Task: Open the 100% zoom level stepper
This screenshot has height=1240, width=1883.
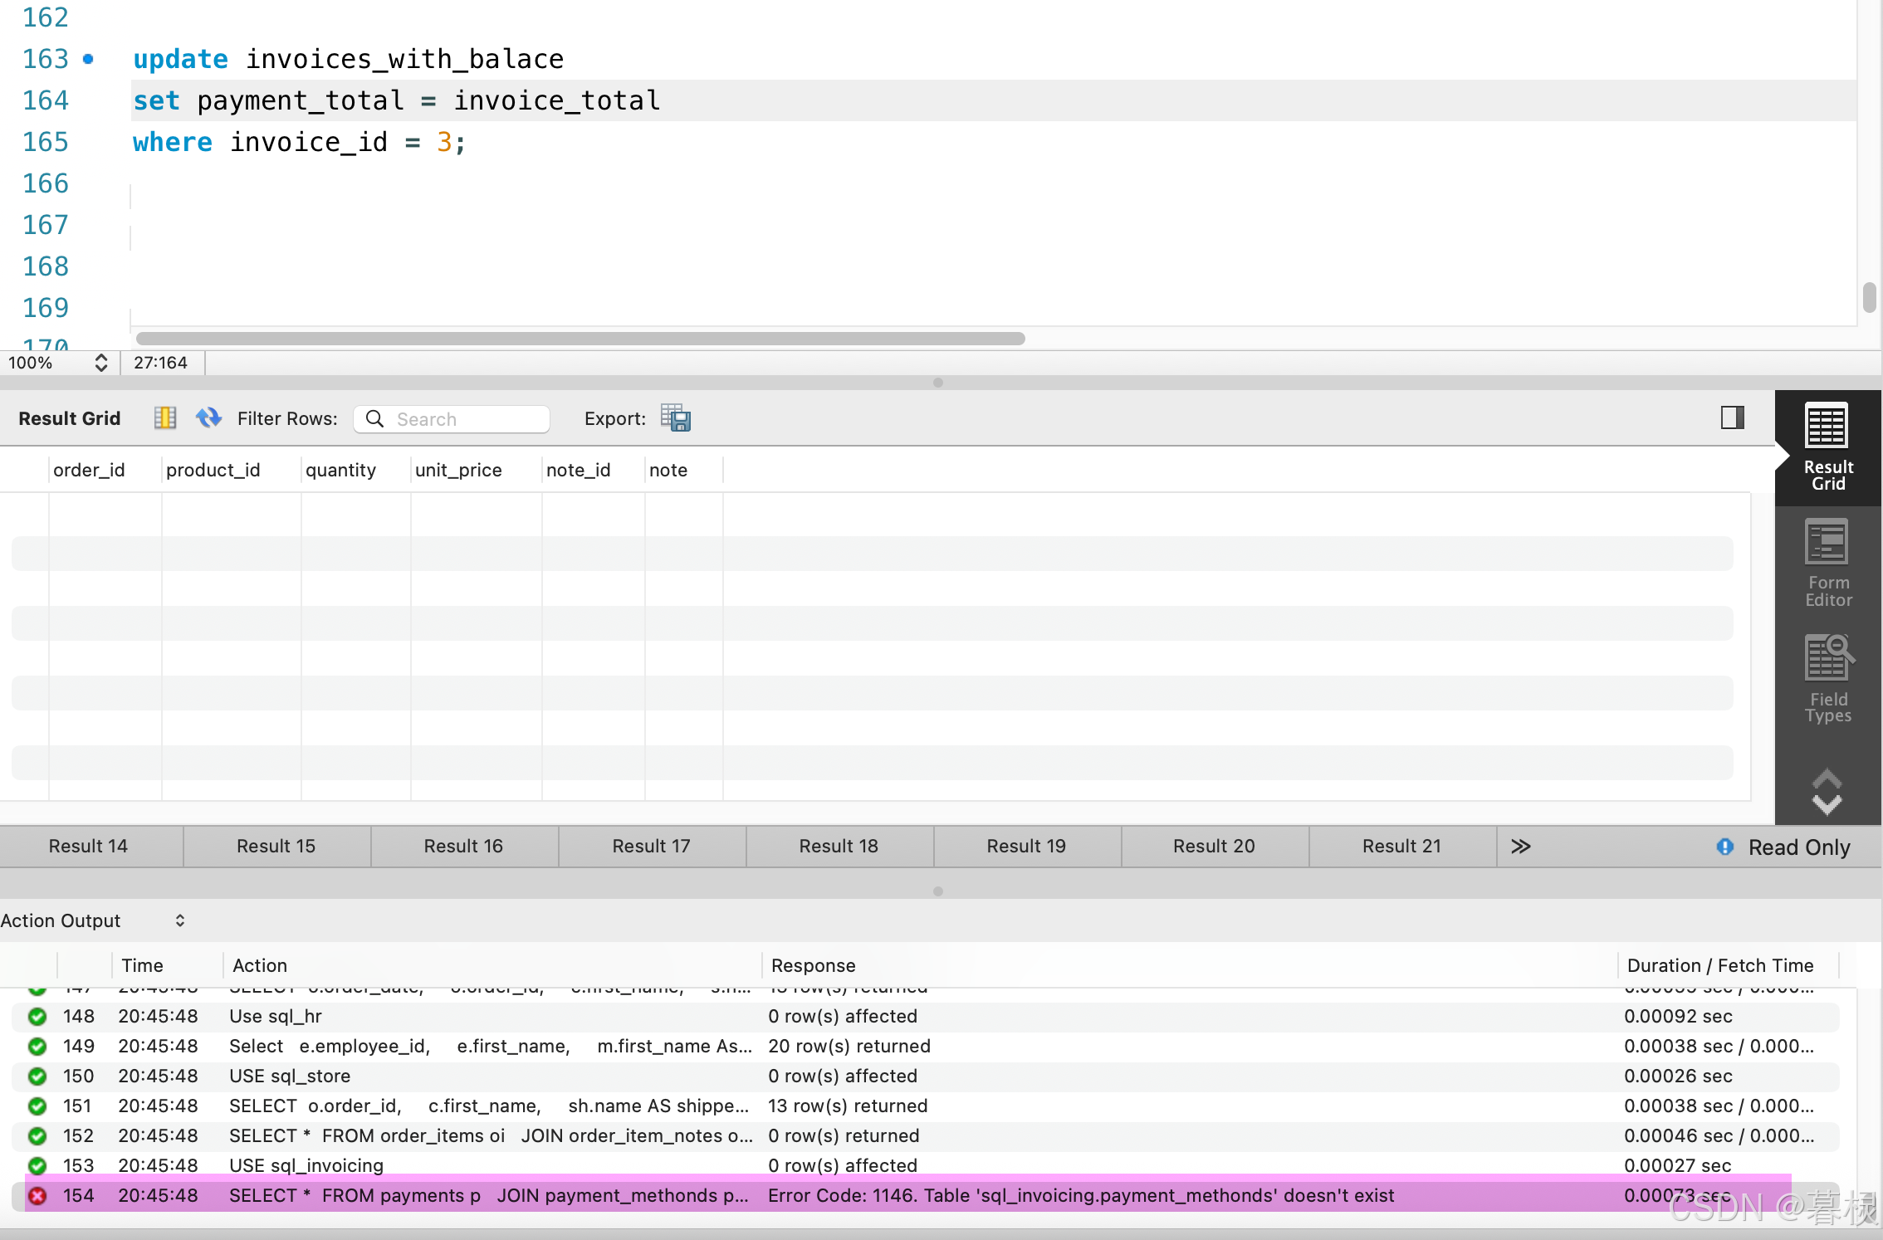Action: coord(100,363)
